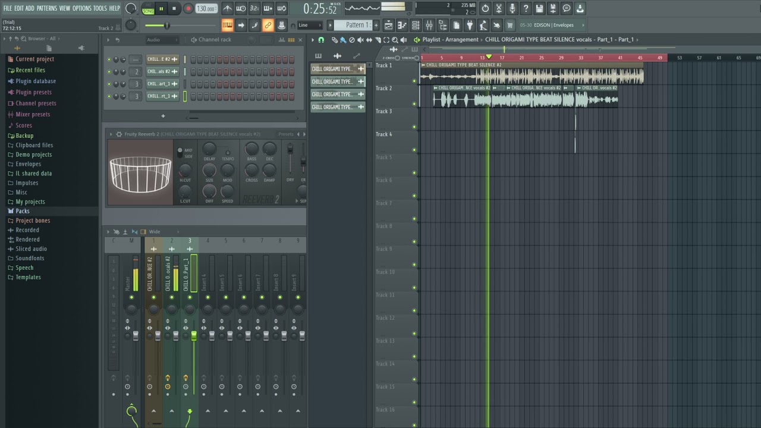The height and width of the screenshot is (428, 761).
Task: Adjust the mixer insert 3 green fader
Action: (193, 336)
